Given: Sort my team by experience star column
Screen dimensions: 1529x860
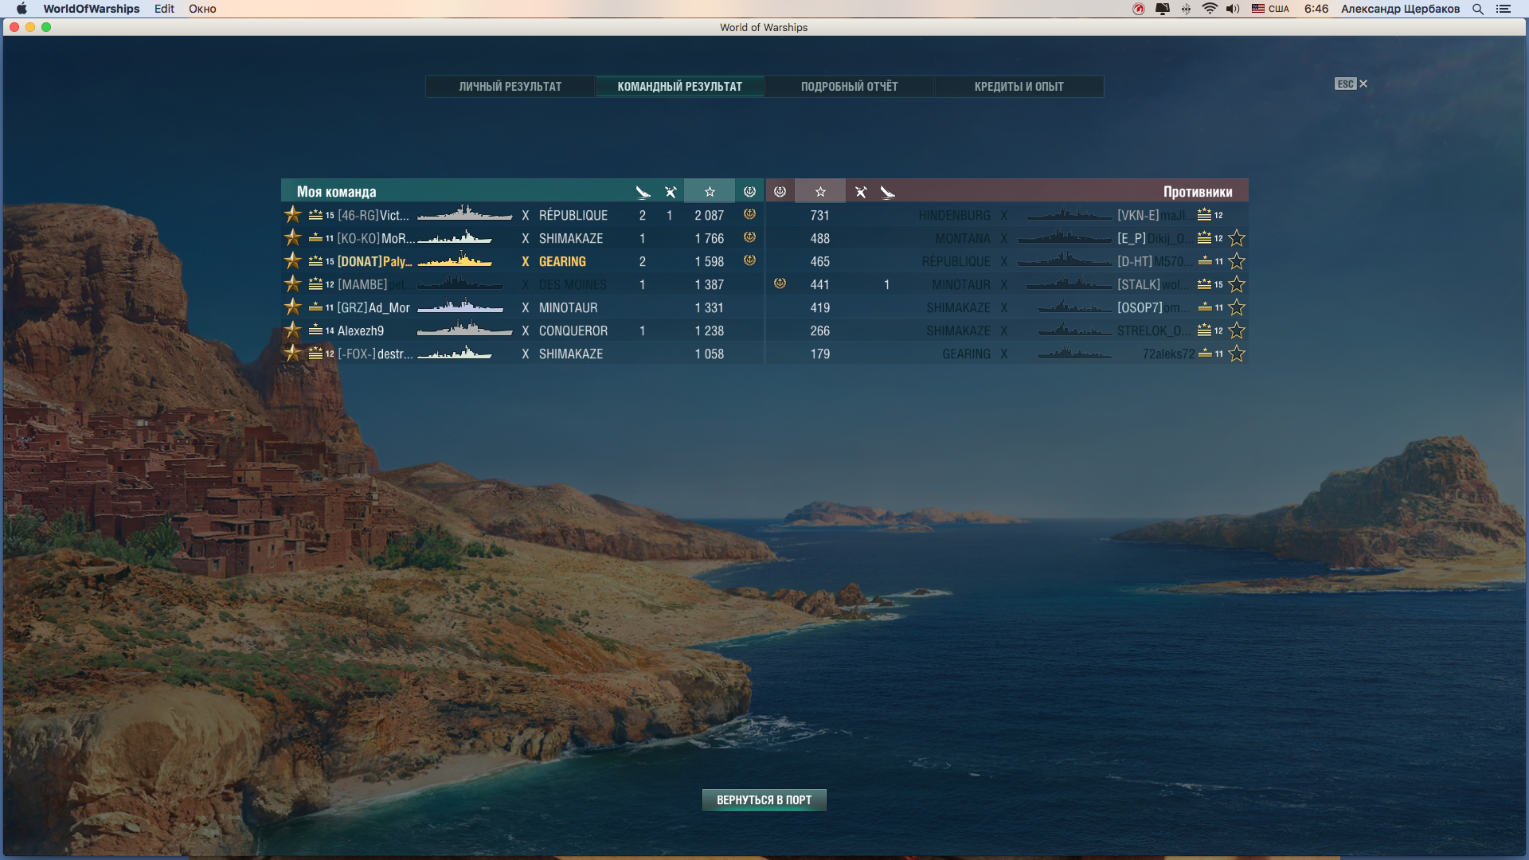Looking at the screenshot, I should pos(710,191).
